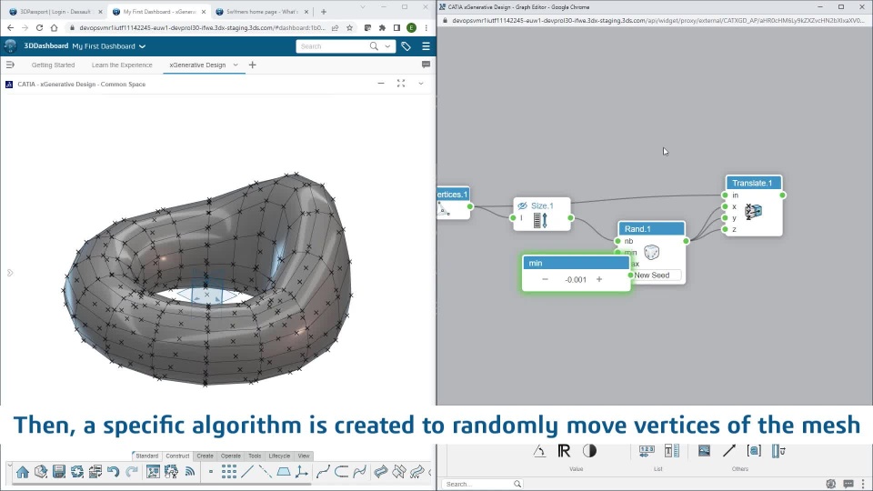This screenshot has height=491, width=873.
Task: Add the number series list node
Action: pos(647,451)
